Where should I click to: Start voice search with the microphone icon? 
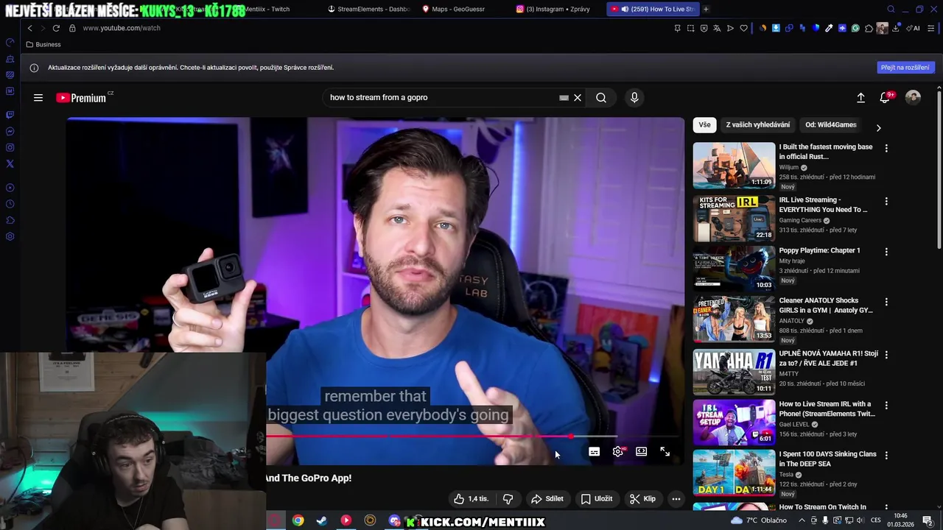coord(634,97)
